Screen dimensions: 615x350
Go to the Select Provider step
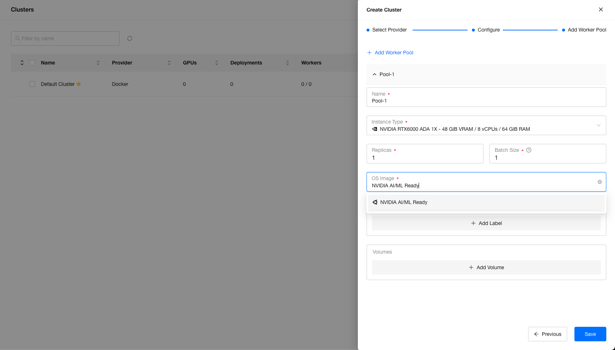tap(389, 30)
